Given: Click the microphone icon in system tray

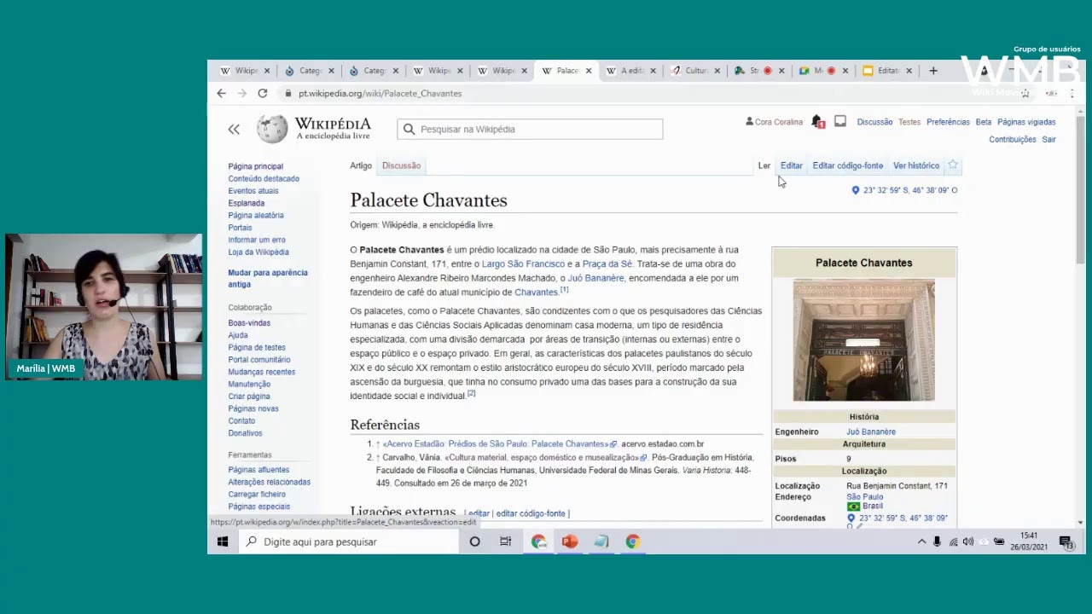Looking at the screenshot, I should point(937,542).
